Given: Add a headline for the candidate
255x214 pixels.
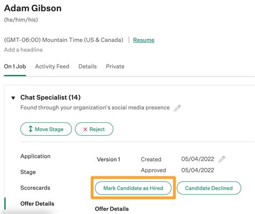Looking at the screenshot, I should point(24,50).
